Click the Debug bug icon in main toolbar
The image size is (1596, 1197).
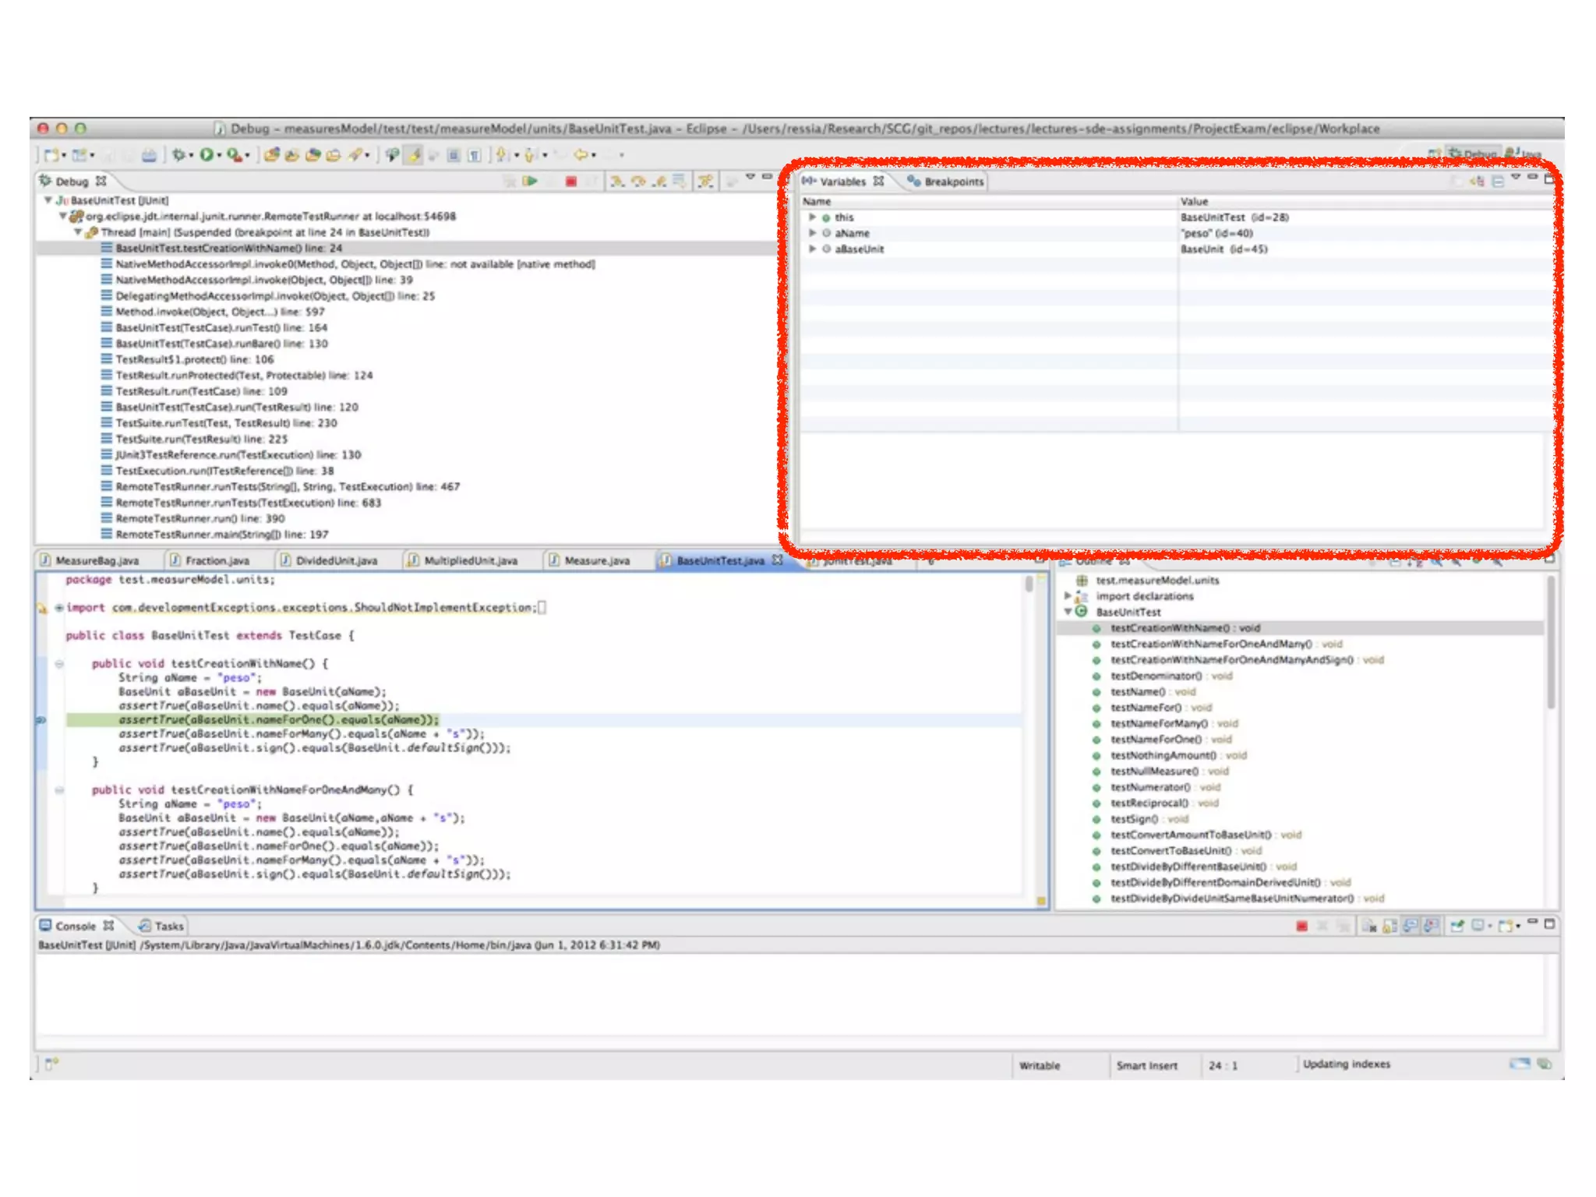click(x=178, y=155)
